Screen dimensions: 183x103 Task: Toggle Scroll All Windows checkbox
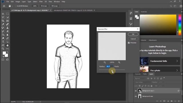coord(16,6)
